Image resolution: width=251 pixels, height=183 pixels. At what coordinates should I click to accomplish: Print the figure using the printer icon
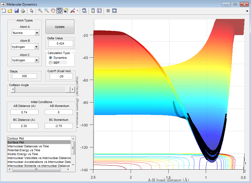(x=23, y=11)
